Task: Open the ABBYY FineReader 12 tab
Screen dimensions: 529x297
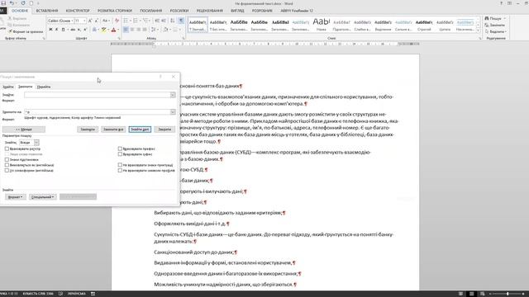Action: (297, 11)
